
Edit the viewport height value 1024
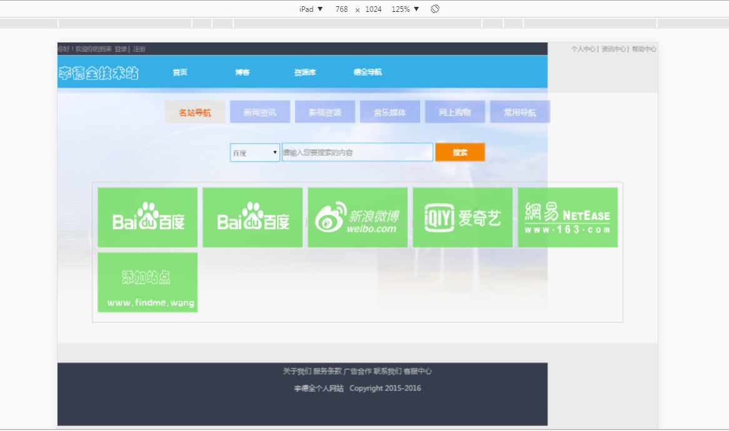[373, 9]
